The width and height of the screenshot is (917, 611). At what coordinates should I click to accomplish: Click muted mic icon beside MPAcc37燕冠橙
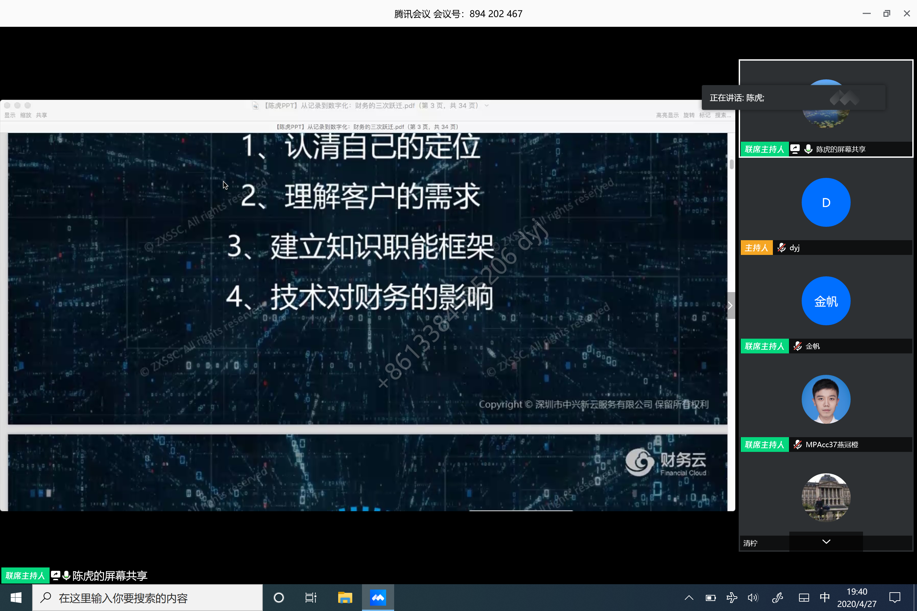coord(797,445)
